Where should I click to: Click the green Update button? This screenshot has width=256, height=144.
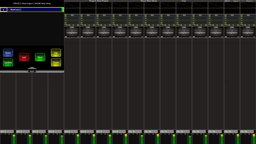[8, 62]
